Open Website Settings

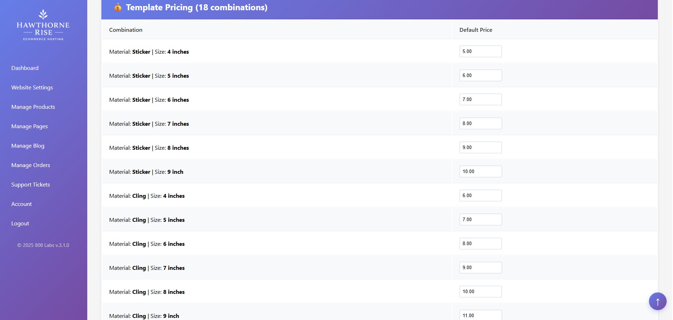[x=32, y=87]
